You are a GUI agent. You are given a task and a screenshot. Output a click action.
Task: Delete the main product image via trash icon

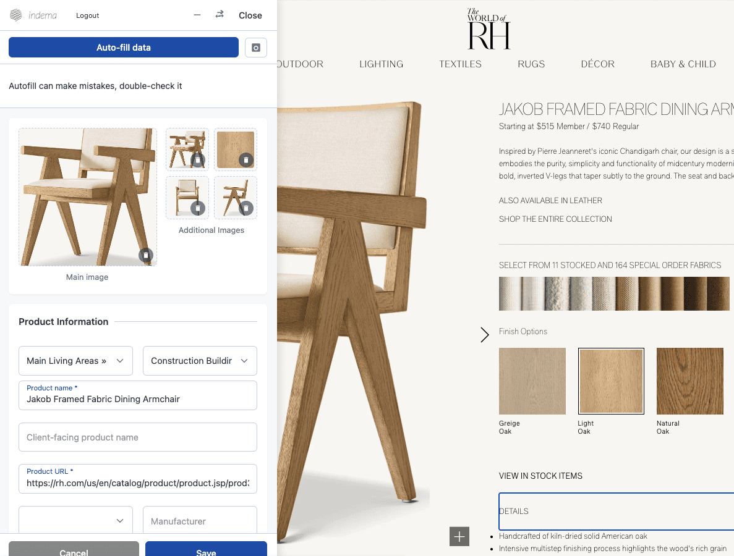[146, 255]
